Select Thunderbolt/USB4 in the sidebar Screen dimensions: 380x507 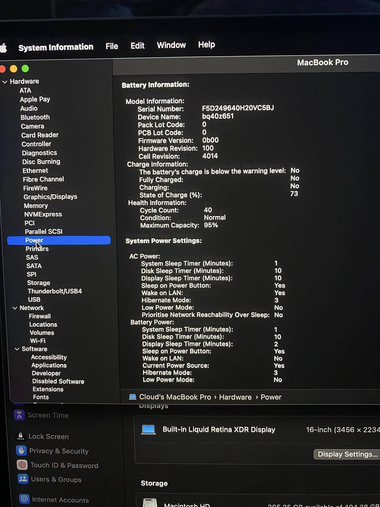click(55, 291)
